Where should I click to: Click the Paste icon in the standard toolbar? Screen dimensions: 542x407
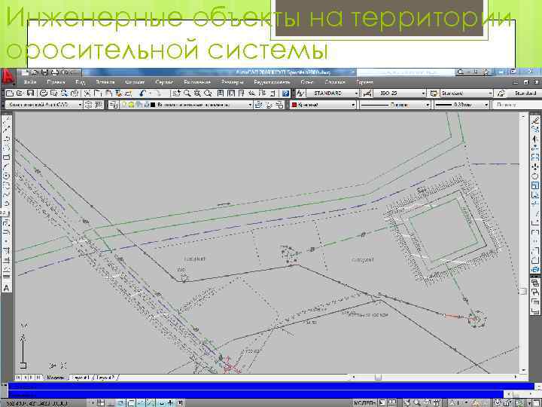(108, 93)
